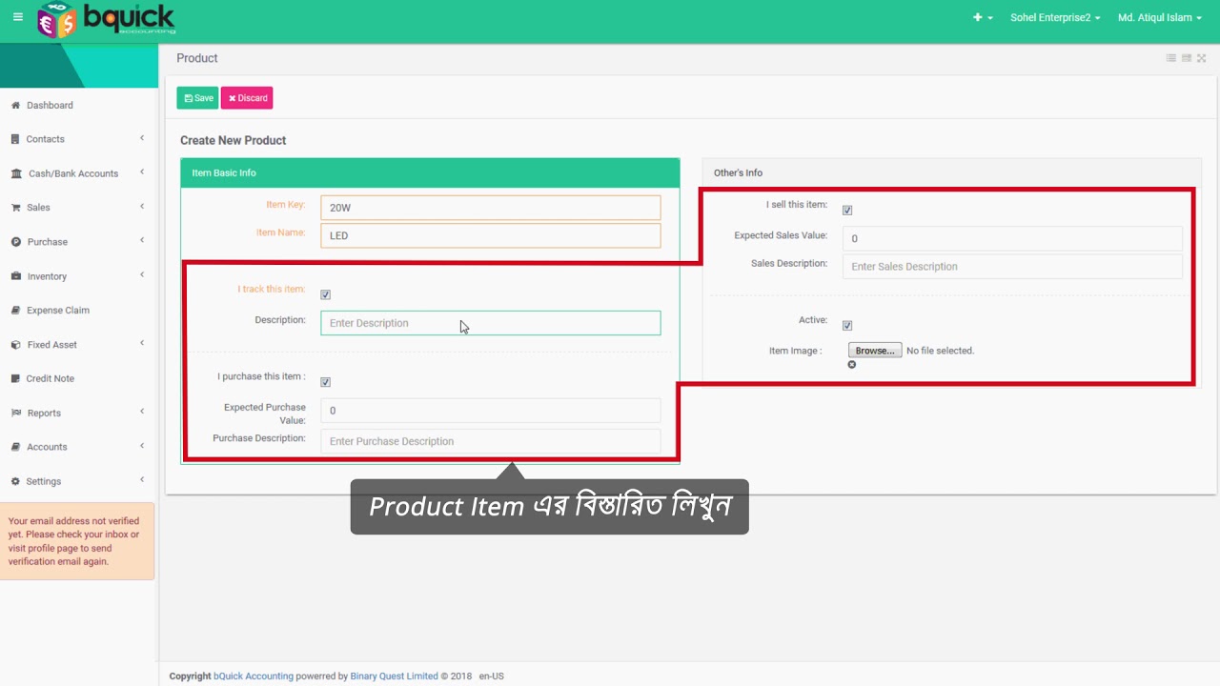Open the bQuick Accounting footer link
Screen dimensions: 1220x686
[x=254, y=676]
